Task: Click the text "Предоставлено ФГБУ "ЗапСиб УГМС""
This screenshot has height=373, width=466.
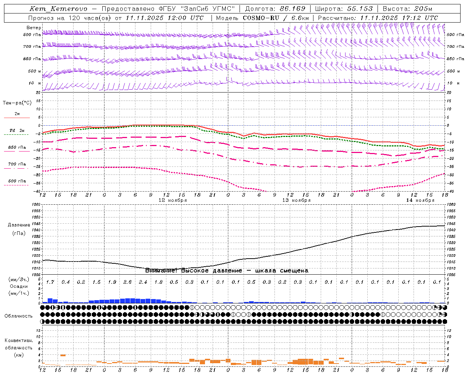Action: tap(168, 9)
